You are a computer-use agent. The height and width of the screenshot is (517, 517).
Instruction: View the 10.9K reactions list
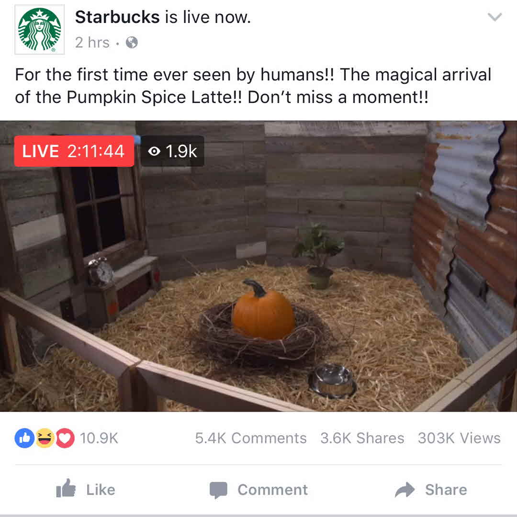click(x=99, y=438)
